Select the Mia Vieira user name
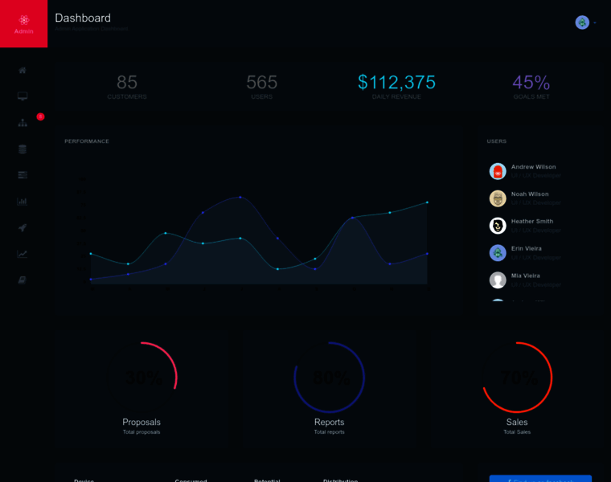611x482 pixels. click(526, 276)
